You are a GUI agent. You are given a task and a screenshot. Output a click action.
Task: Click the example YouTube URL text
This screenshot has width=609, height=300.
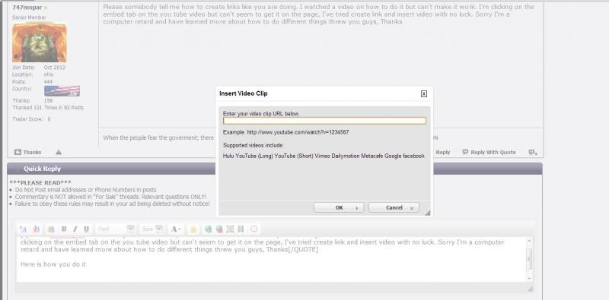coord(298,132)
